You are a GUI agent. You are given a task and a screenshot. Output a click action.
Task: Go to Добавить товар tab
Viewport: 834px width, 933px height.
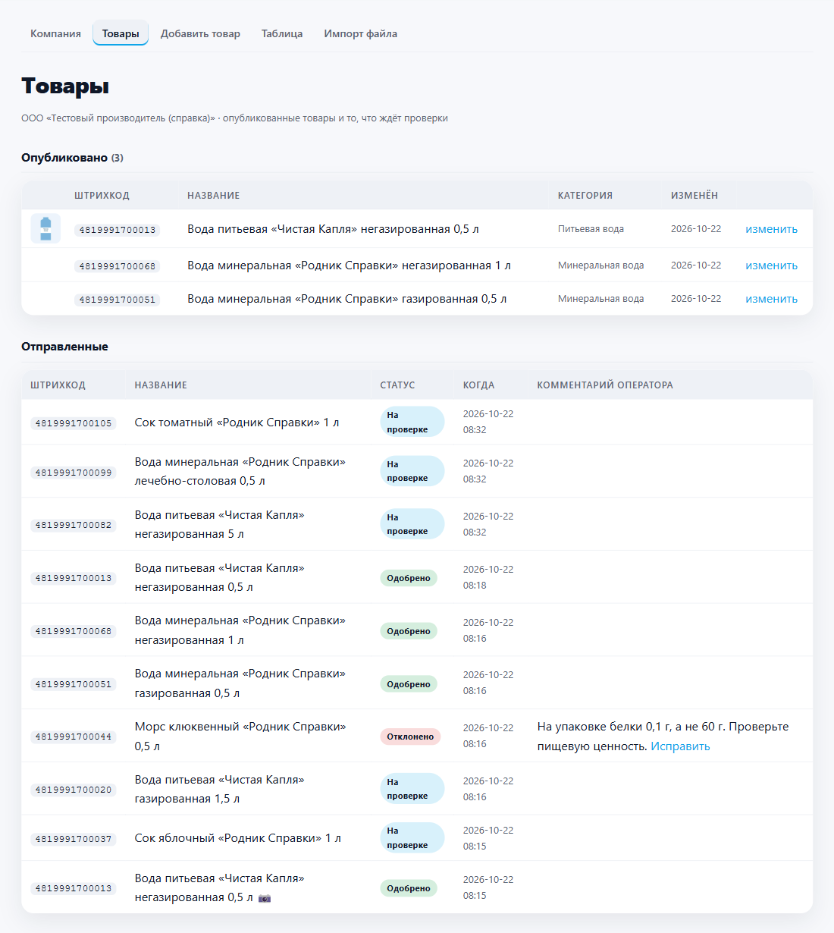point(200,33)
